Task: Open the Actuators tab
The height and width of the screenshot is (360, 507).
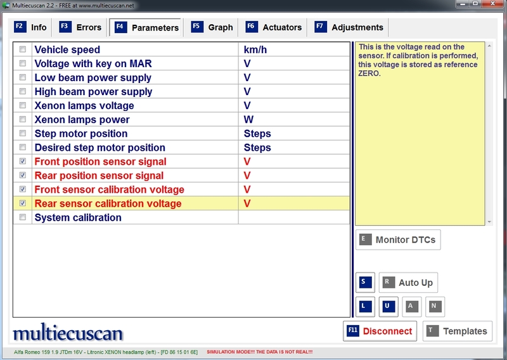Action: (274, 27)
